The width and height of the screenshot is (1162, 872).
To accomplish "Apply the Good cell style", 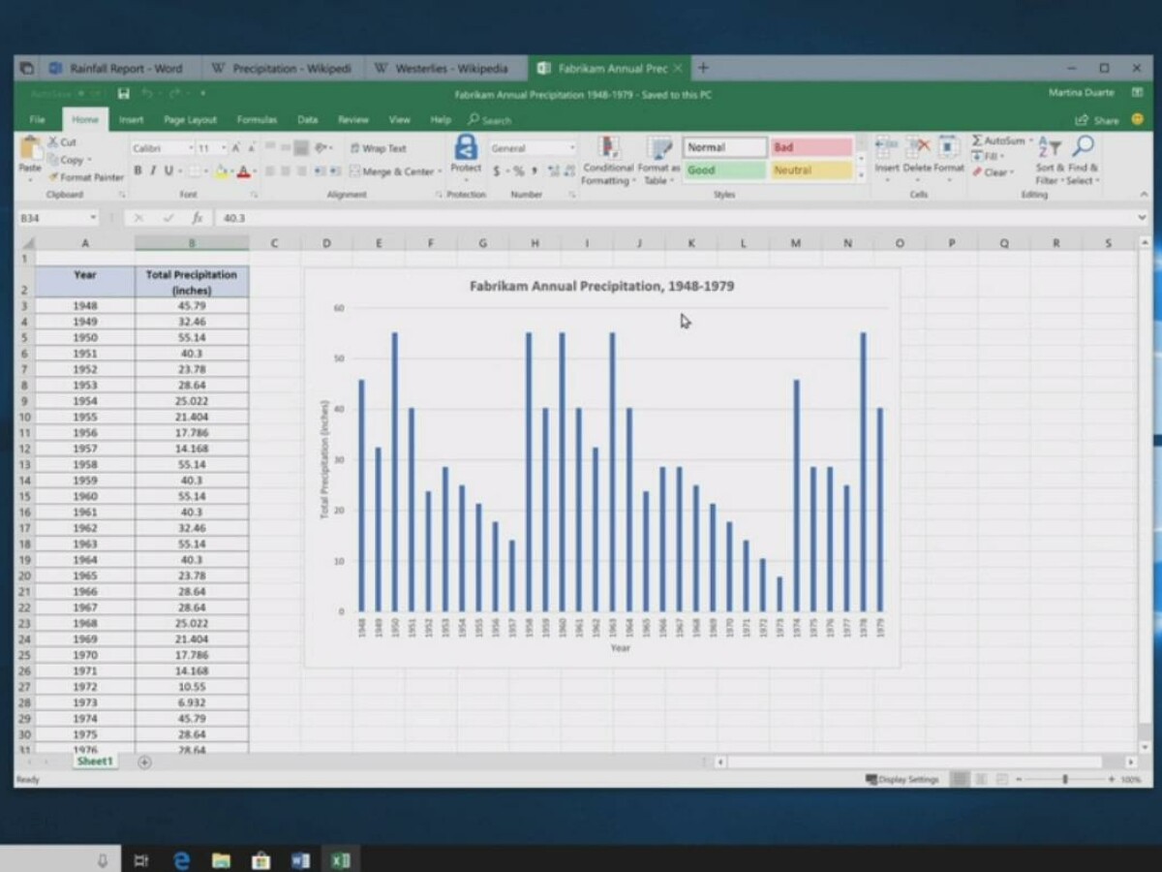I will 725,171.
